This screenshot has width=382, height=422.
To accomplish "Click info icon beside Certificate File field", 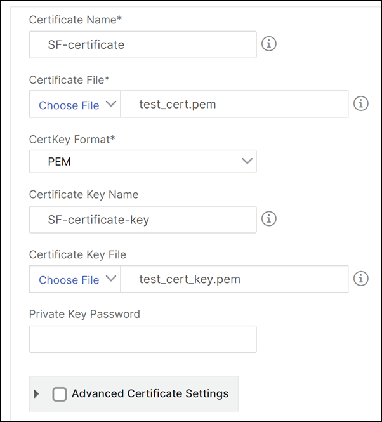I will [360, 103].
